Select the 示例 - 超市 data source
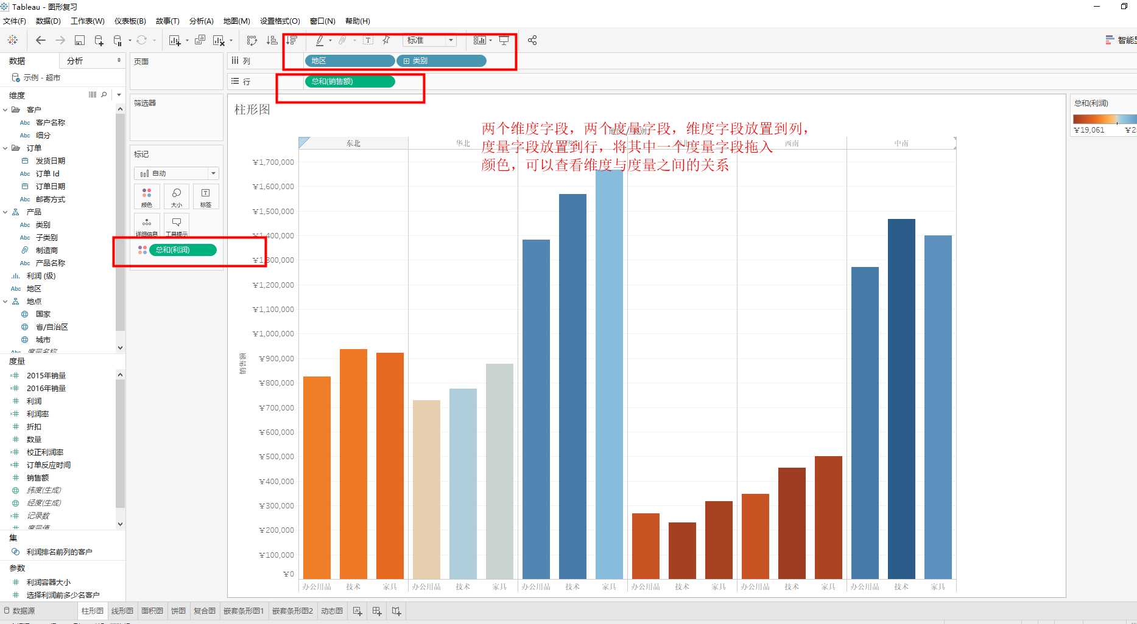This screenshot has height=624, width=1137. click(x=37, y=78)
